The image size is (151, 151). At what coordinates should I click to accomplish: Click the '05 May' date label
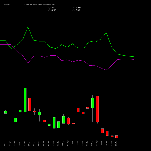pos(53,144)
